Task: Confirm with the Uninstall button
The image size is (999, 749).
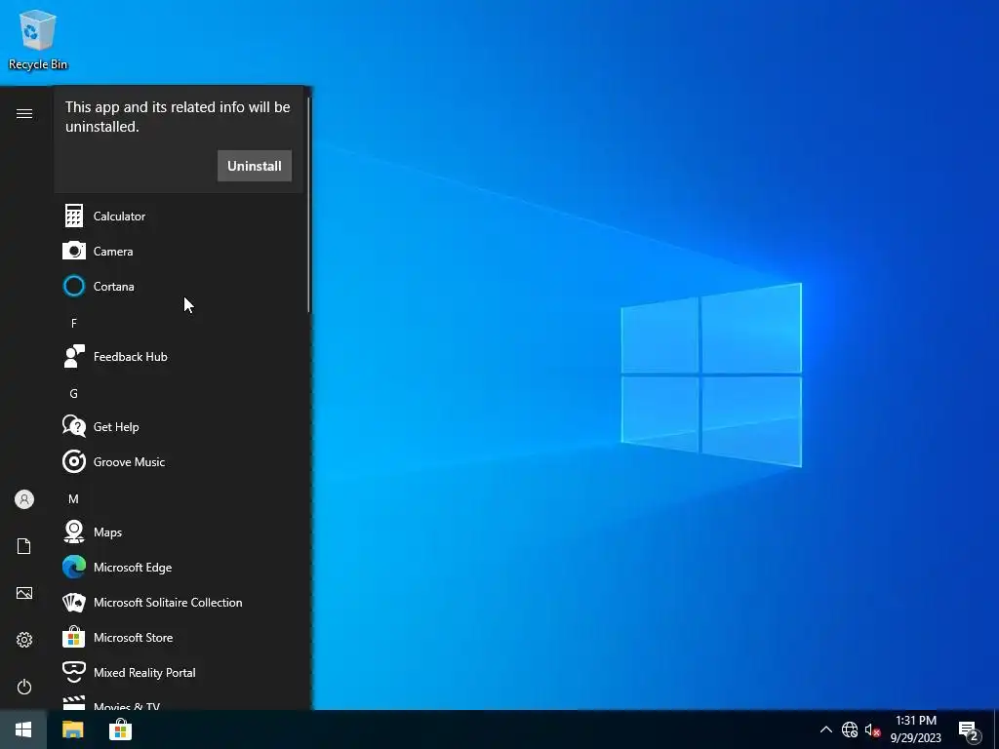Action: pyautogui.click(x=255, y=166)
